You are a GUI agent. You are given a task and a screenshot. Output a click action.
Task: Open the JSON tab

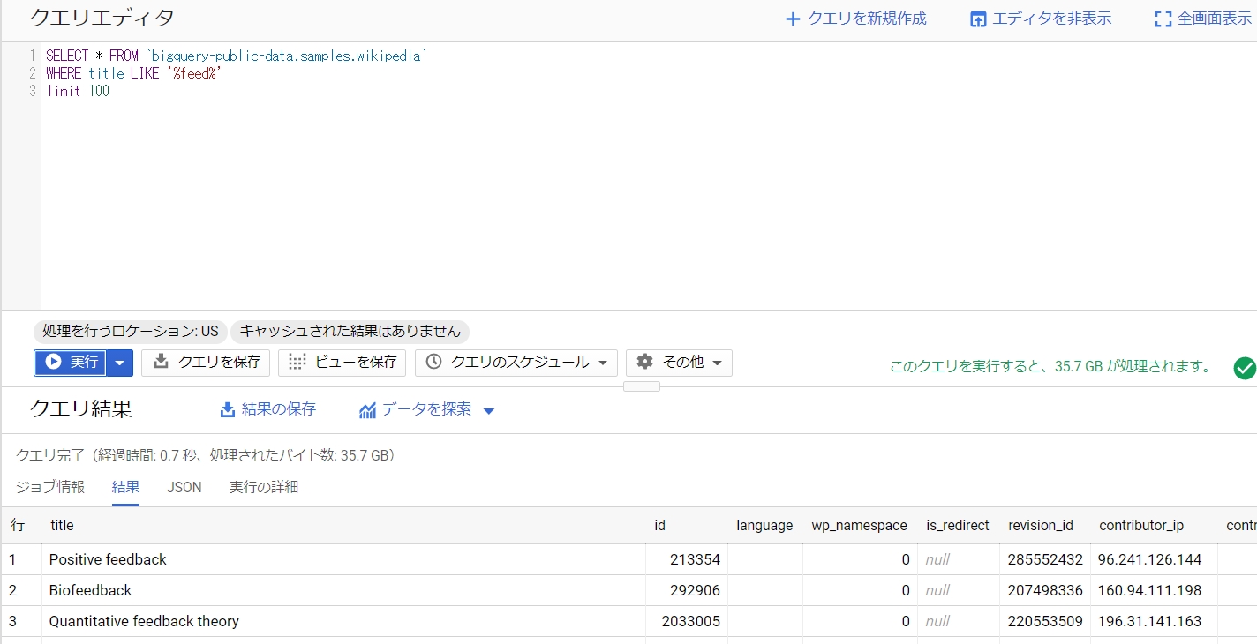pyautogui.click(x=184, y=487)
